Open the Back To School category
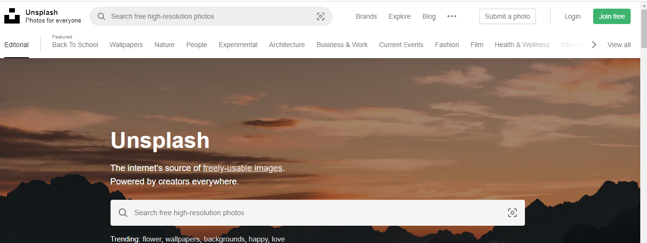 (75, 45)
